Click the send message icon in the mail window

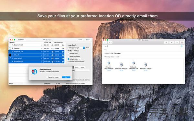[105, 43]
